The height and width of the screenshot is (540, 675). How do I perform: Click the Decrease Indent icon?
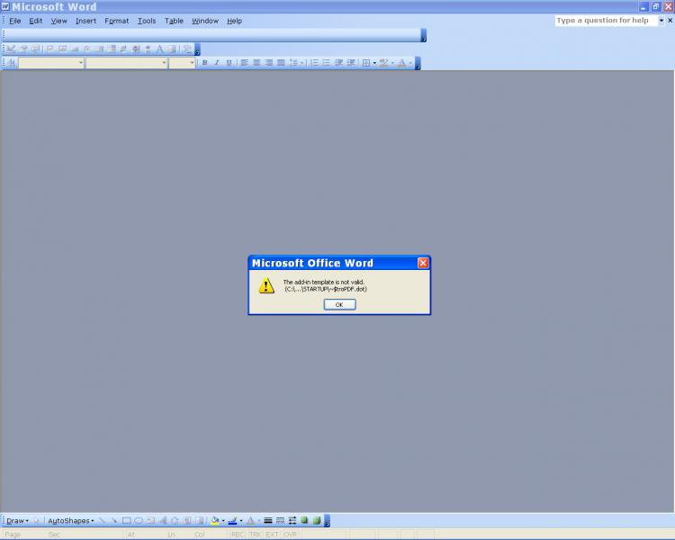coord(338,63)
